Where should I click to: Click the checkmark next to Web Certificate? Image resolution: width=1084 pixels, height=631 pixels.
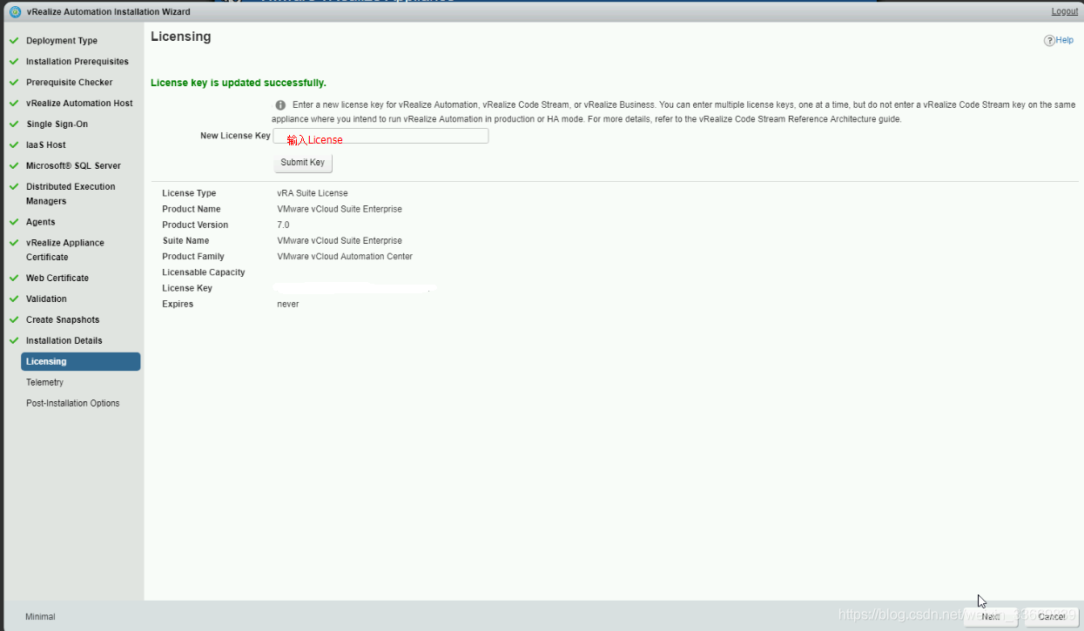(x=14, y=279)
